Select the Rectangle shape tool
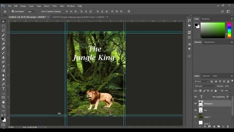Viewport: 234px width, 132px height. [x=3, y=98]
